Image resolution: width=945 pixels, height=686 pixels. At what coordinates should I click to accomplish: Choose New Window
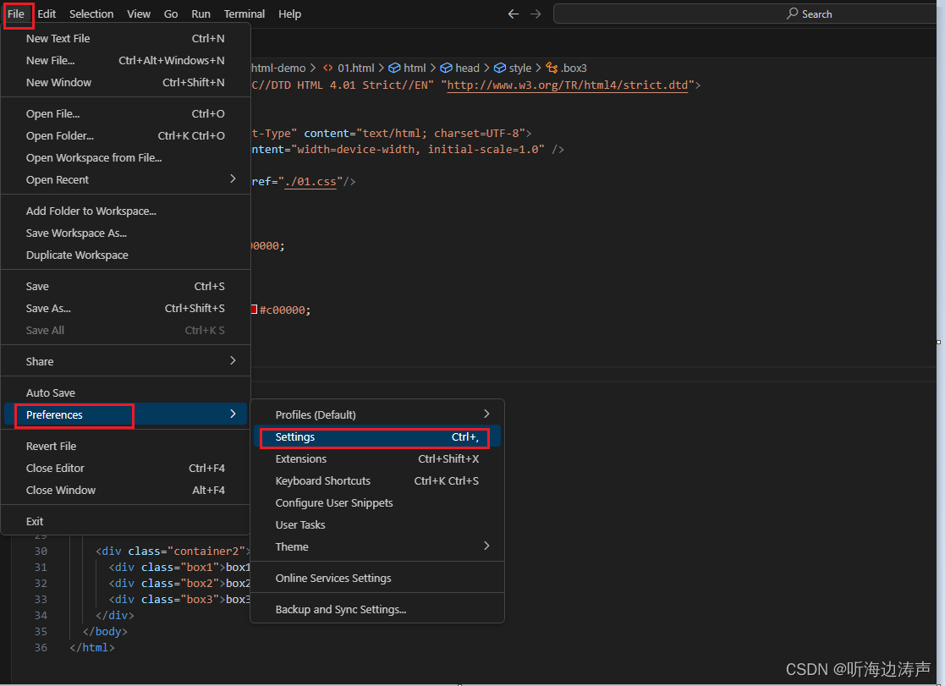pos(125,83)
